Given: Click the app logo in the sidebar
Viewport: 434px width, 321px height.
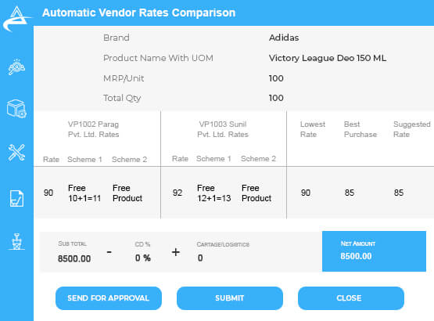Looking at the screenshot, I should coord(16,19).
